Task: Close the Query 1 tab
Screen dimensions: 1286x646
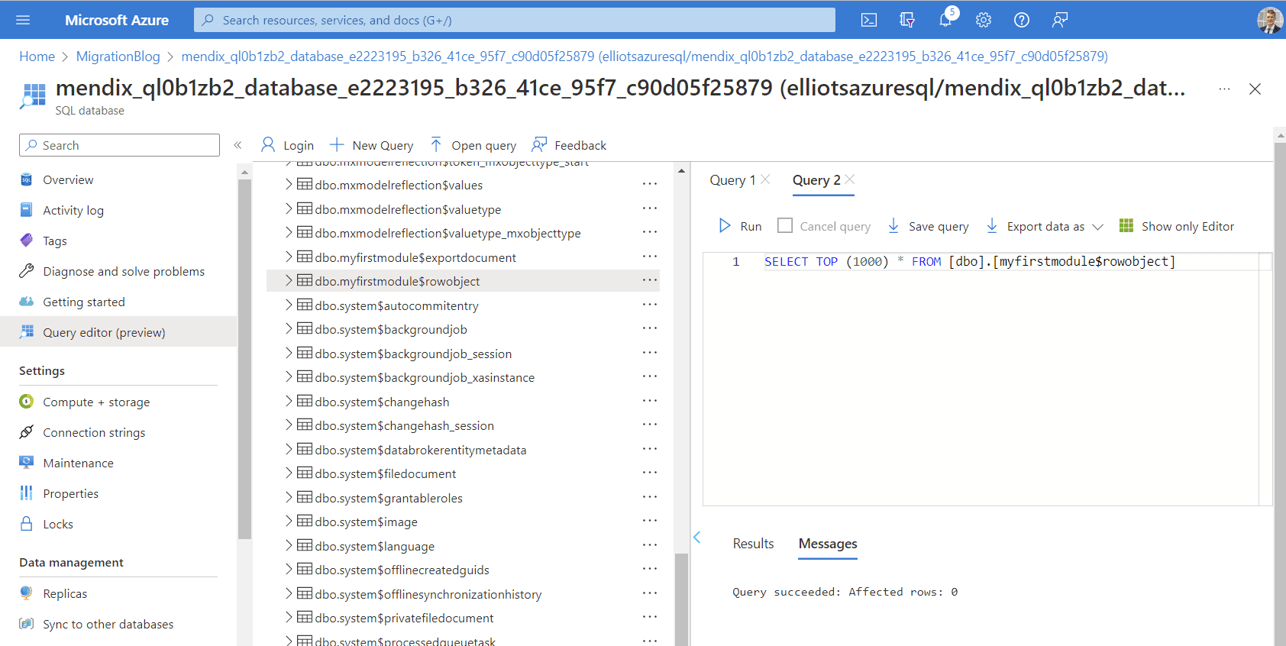Action: (765, 179)
